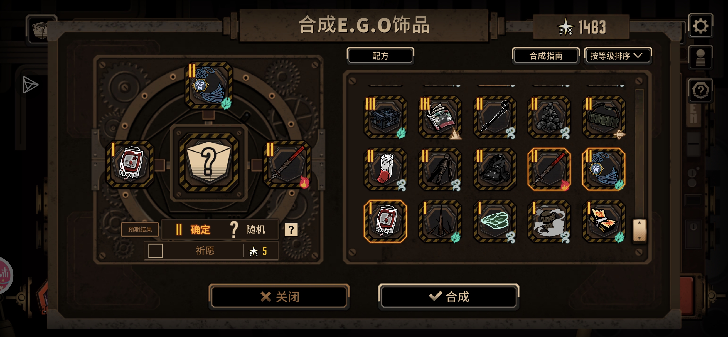Image resolution: width=728 pixels, height=337 pixels.
Task: Open the question-mark help hexagon icon
Action: 700,91
